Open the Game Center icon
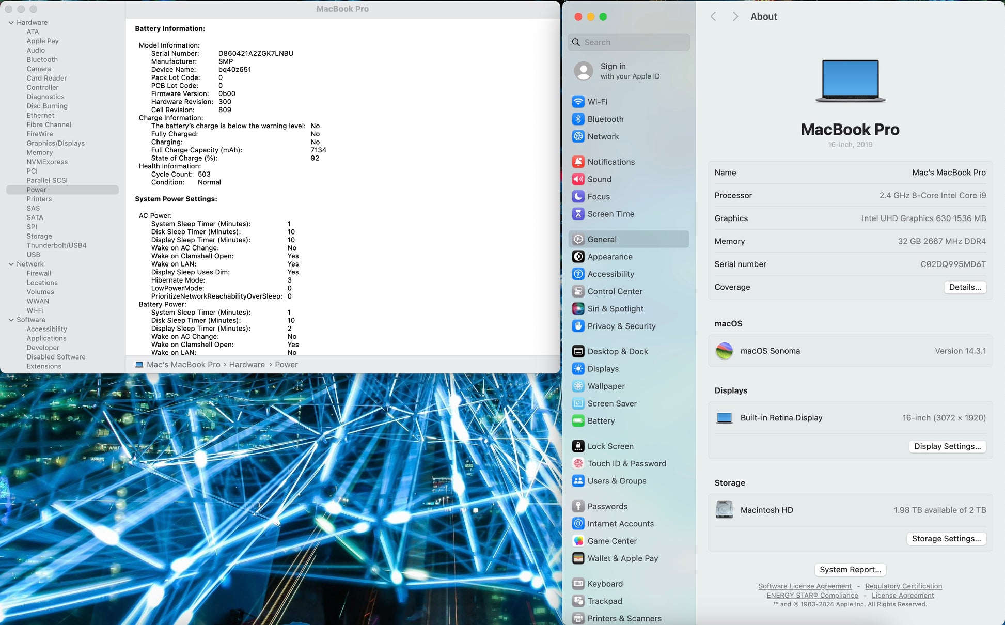 click(578, 541)
